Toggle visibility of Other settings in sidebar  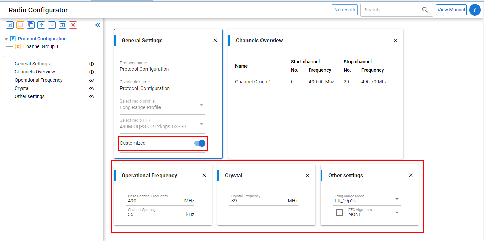pyautogui.click(x=92, y=97)
